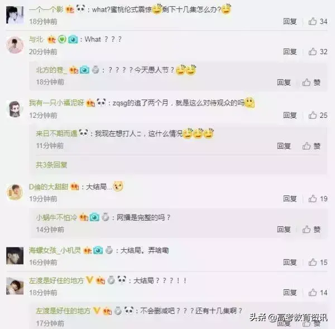Like 来日不期而遇's reply
The image size is (335, 329).
(x=312, y=146)
